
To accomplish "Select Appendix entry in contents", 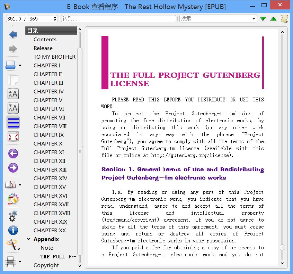I will [x=46, y=239].
